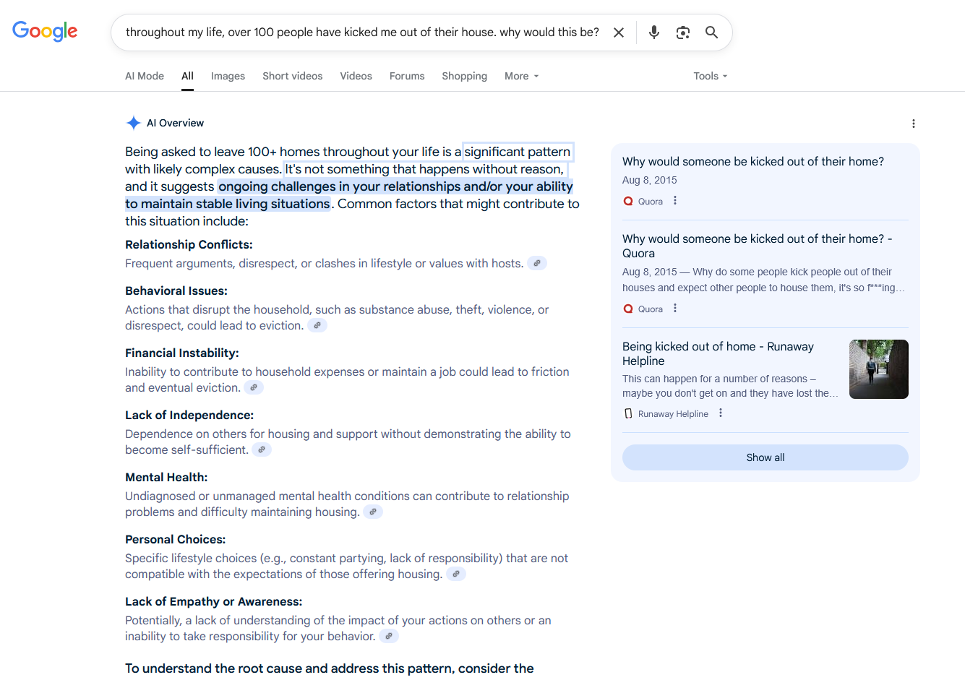Viewport: 965px width, 680px height.
Task: Click the Runaway Helpline alley thumbnail image
Action: [x=879, y=369]
